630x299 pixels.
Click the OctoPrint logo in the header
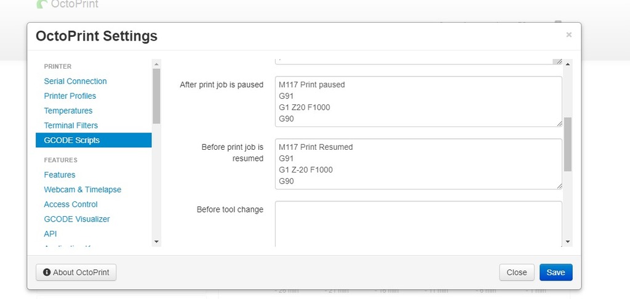coord(68,4)
